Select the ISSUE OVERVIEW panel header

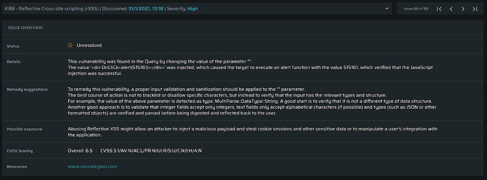[25, 28]
